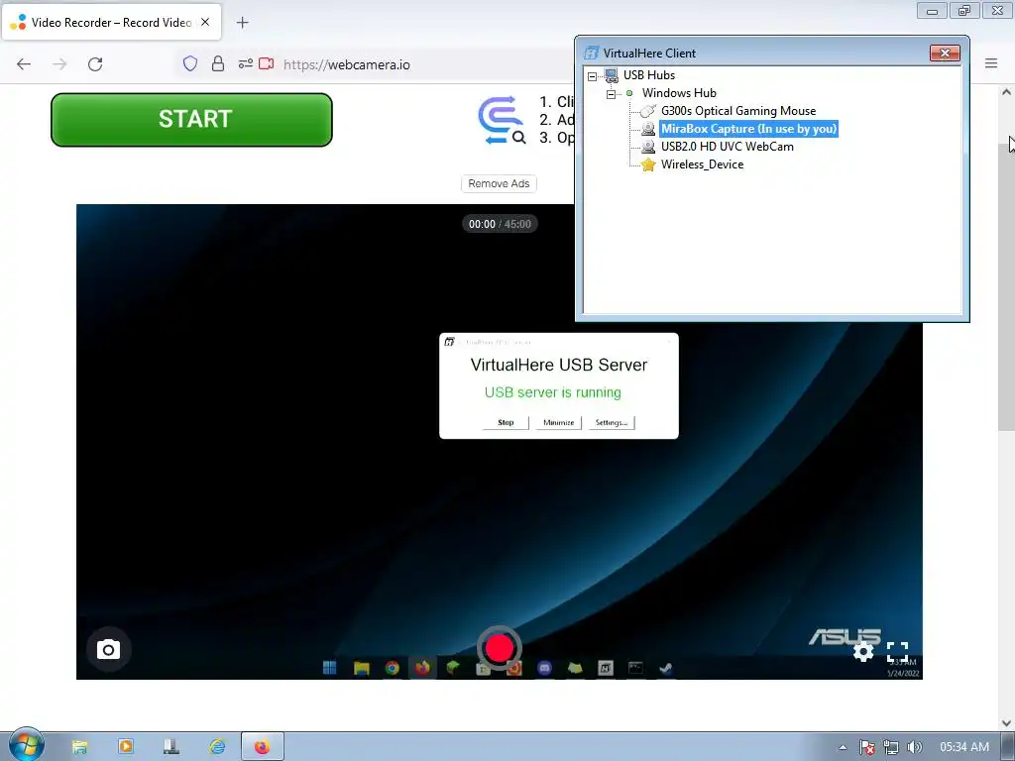1015x761 pixels.
Task: Select USB2.0 HD UVC WebCam device
Action: click(x=727, y=147)
